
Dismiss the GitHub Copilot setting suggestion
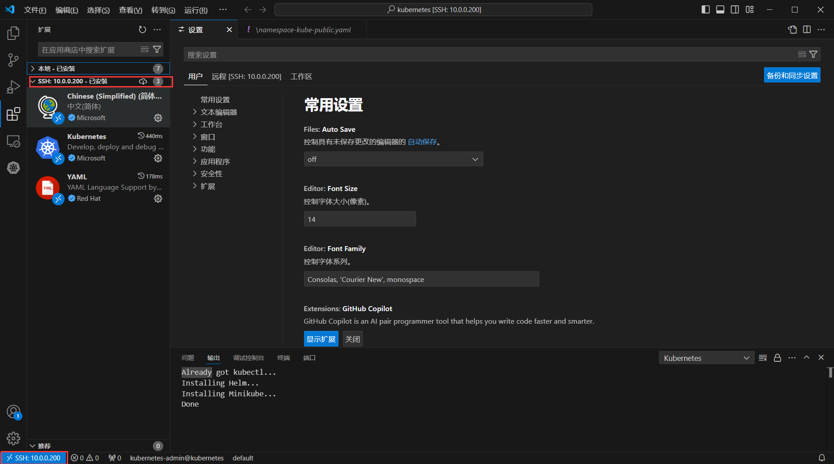(353, 339)
